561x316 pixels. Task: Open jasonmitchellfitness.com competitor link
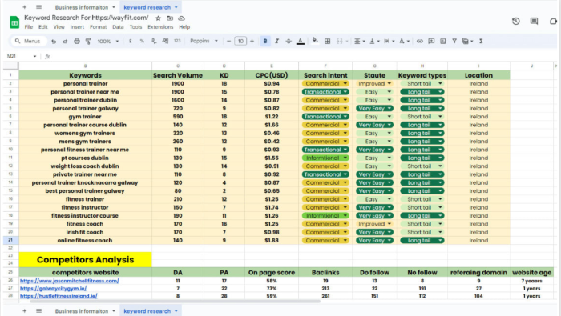[x=70, y=281]
